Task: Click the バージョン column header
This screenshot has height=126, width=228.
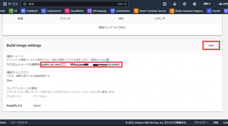Action: [40, 96]
